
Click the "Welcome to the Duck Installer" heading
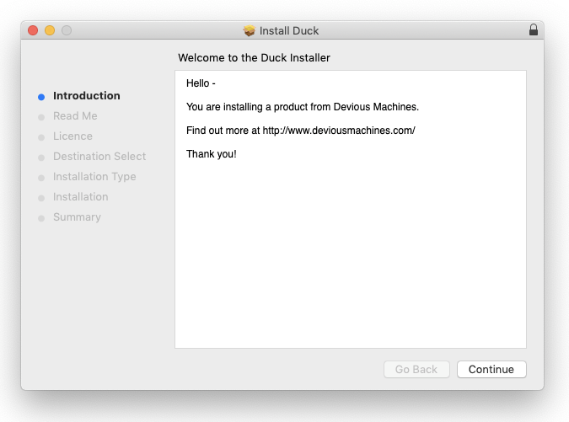click(x=254, y=58)
